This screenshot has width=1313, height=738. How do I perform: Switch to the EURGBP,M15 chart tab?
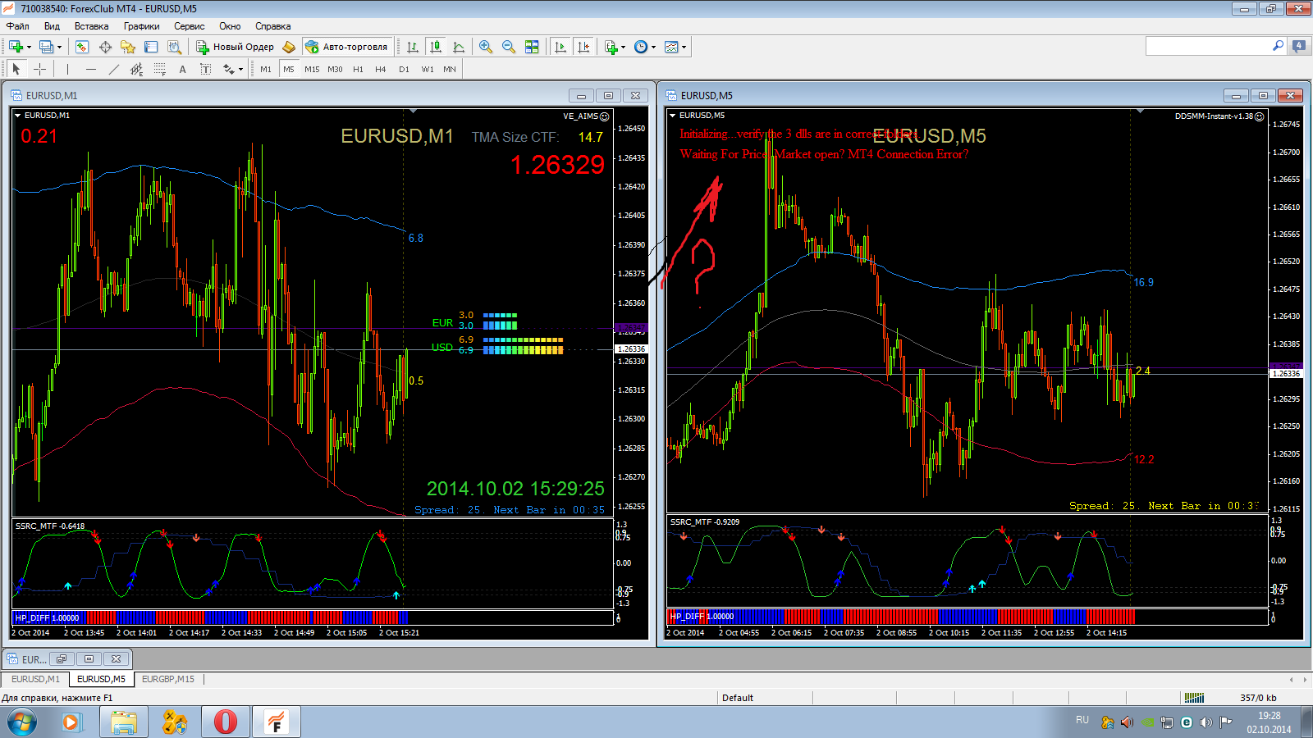[168, 679]
